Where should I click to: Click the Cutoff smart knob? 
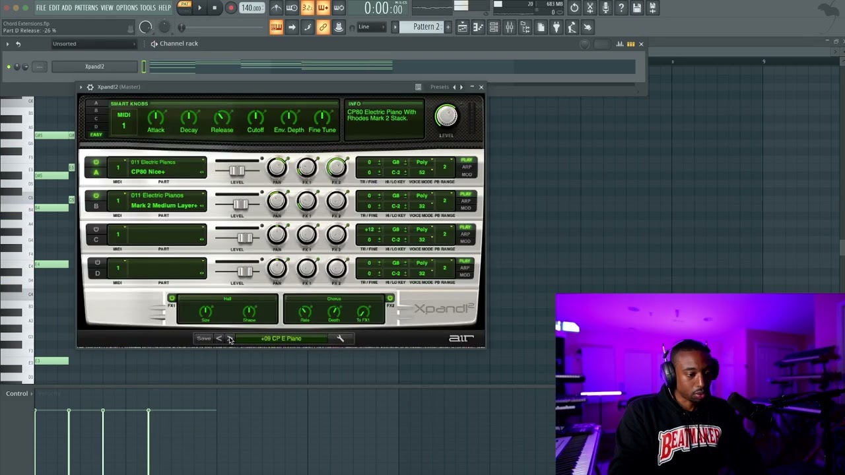(x=255, y=118)
